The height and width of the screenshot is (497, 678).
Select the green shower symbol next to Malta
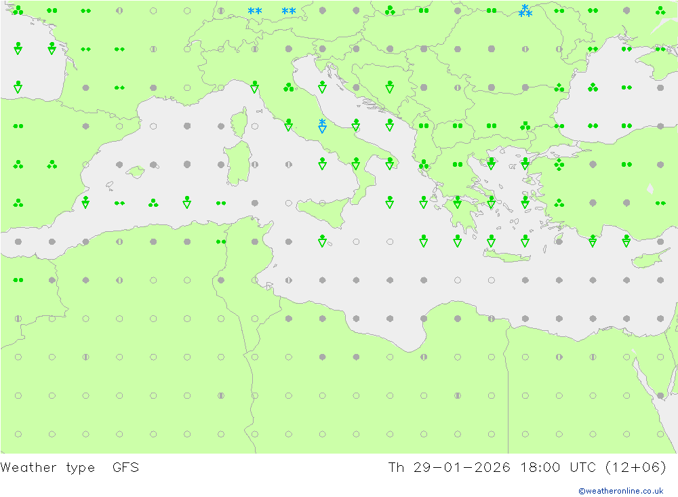[322, 241]
